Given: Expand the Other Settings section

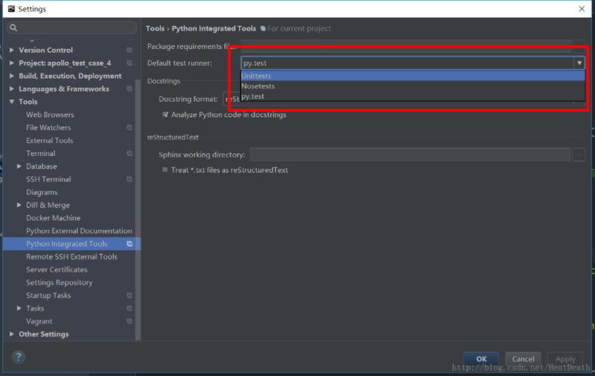Looking at the screenshot, I should 12,334.
